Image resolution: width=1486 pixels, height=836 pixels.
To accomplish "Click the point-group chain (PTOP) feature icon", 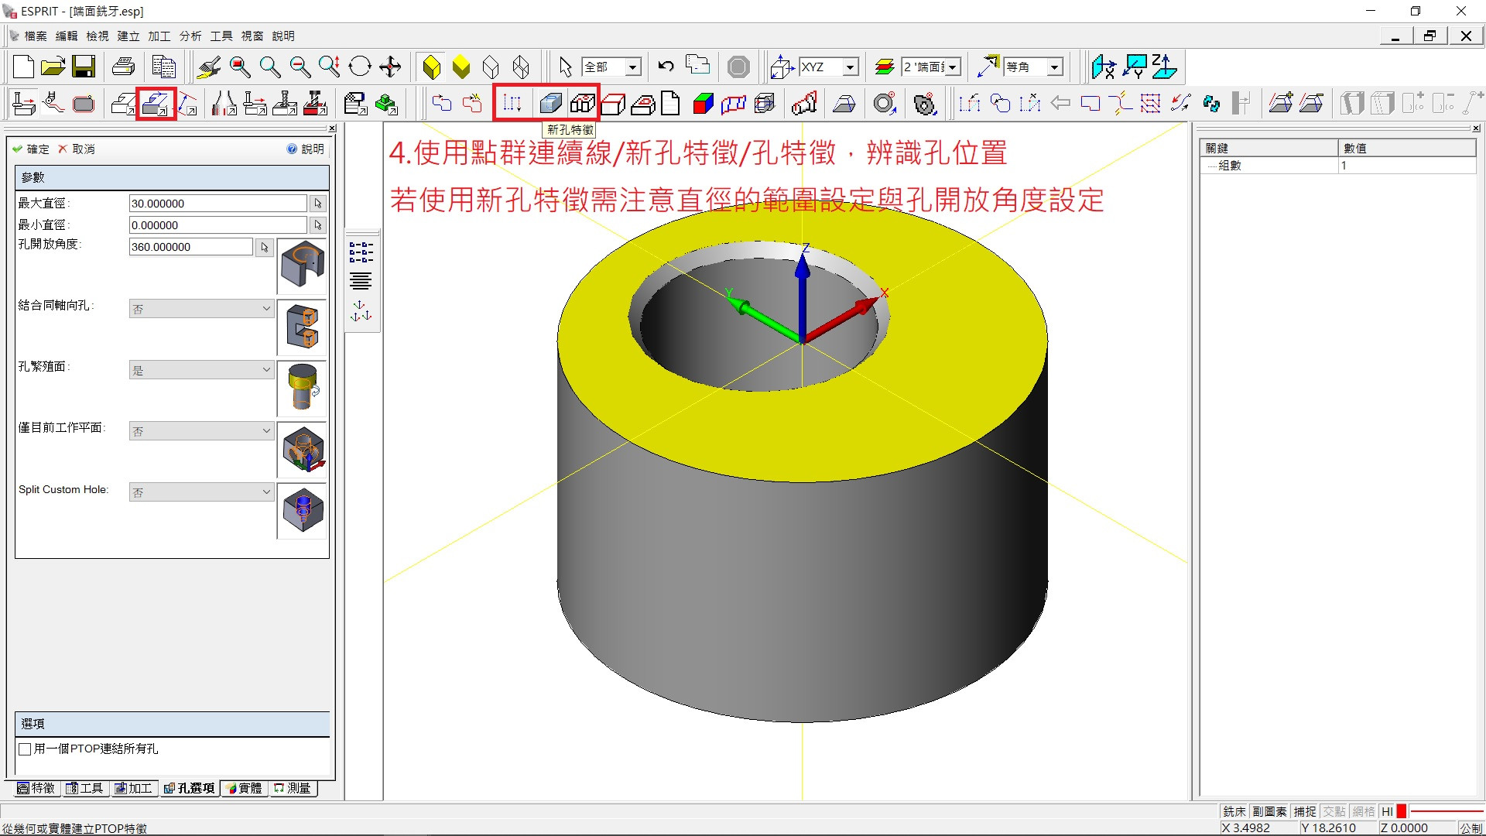I will [x=512, y=103].
